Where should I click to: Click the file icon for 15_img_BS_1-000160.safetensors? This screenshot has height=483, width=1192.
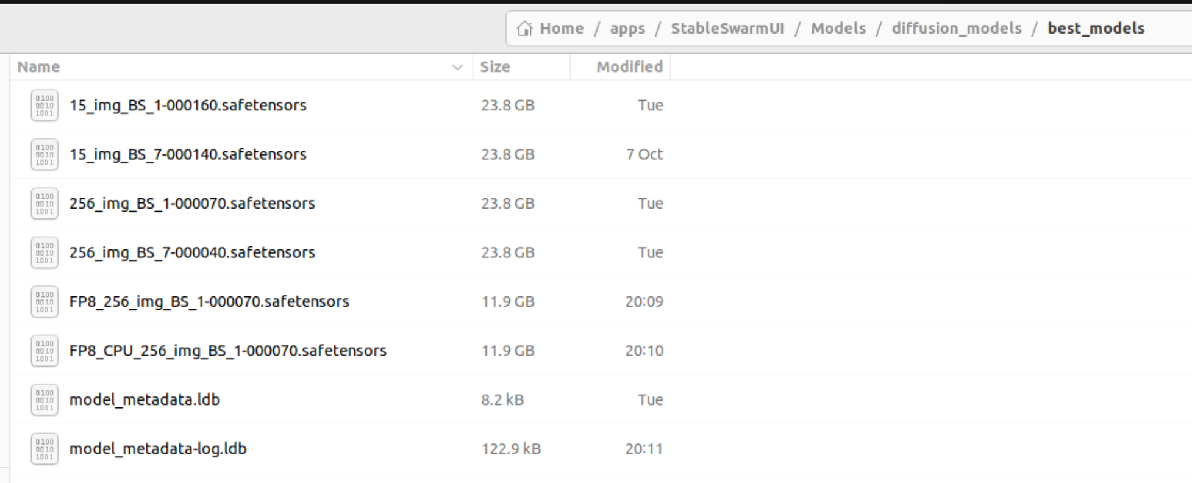(x=45, y=106)
